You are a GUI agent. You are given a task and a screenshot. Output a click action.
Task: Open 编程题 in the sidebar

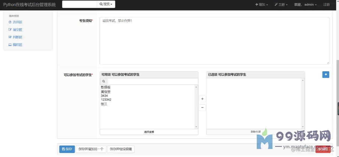pos(17,45)
